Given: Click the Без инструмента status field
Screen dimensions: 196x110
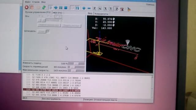Looking at the screenshot, I should [62, 99].
